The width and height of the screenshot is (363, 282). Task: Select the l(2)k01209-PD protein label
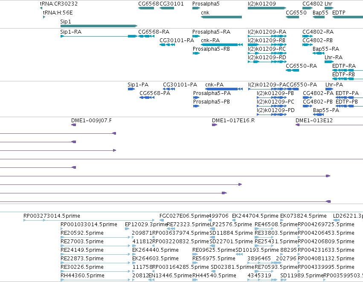coord(276,110)
